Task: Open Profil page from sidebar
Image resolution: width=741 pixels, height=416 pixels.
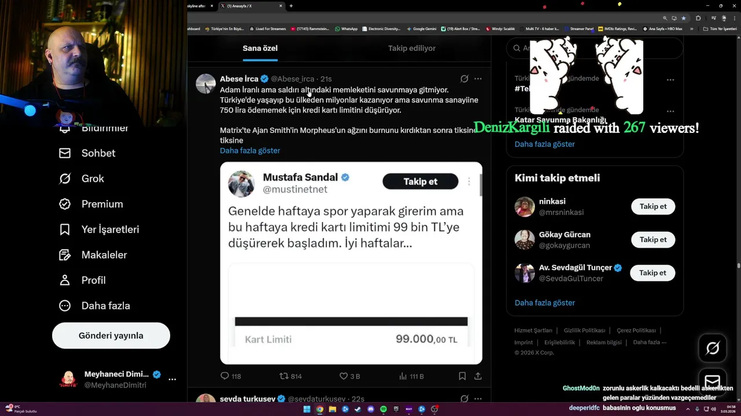Action: [x=83, y=280]
